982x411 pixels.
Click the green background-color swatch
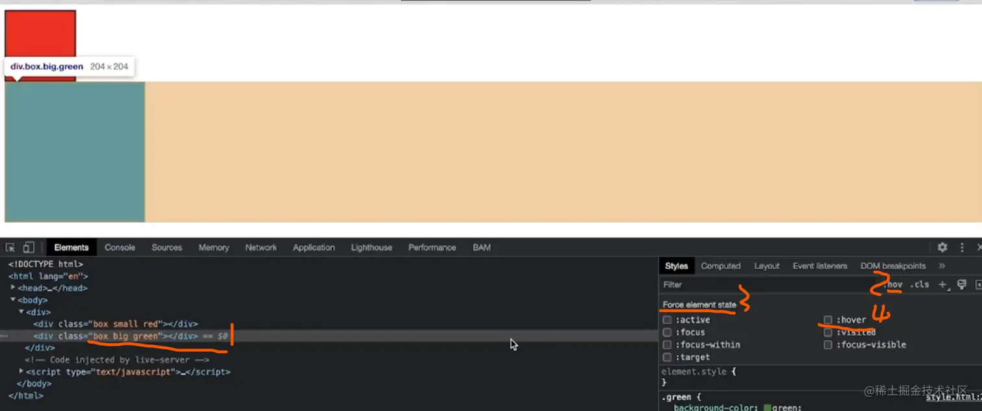click(768, 408)
